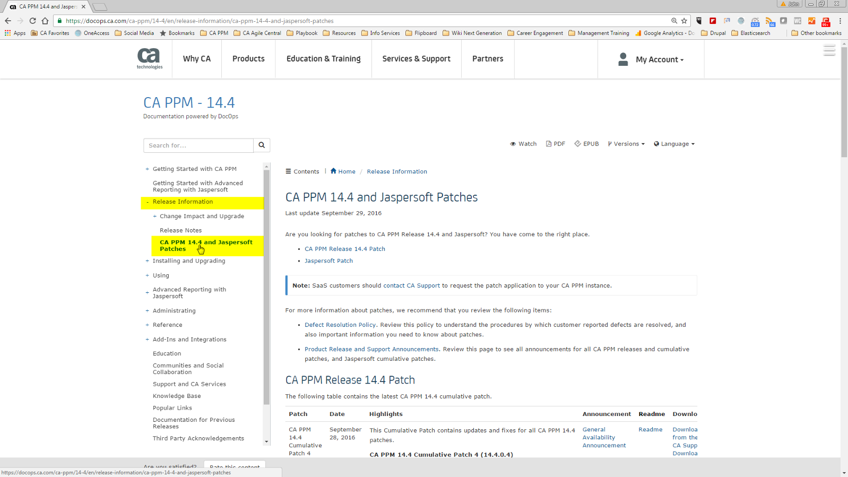848x477 pixels.
Task: Expand Add-Ins and Integrations
Action: [x=148, y=339]
